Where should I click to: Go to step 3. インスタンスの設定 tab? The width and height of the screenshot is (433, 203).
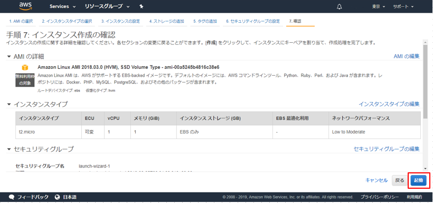tap(120, 21)
